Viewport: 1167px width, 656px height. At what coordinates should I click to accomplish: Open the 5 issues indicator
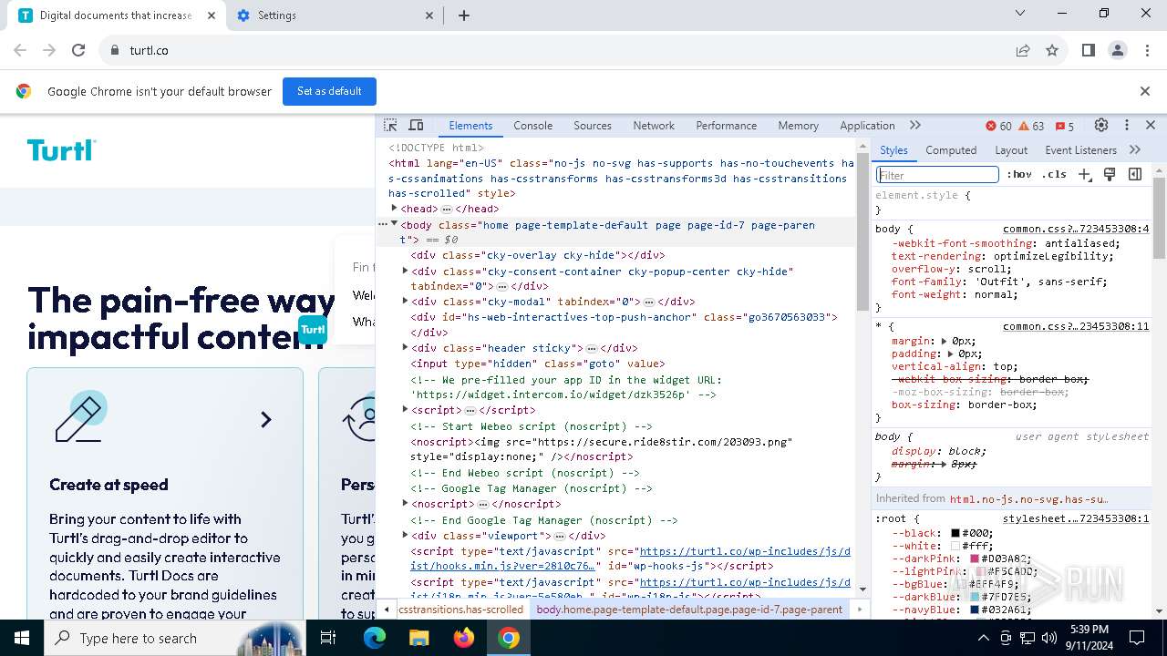point(1064,126)
